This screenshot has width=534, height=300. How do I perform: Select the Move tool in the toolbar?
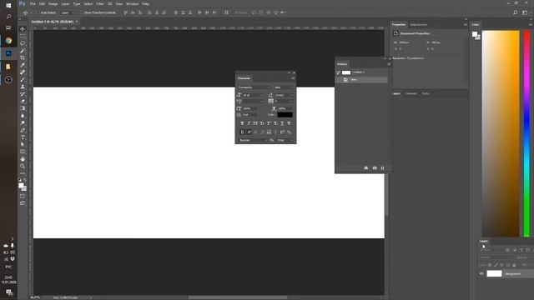tap(23, 29)
